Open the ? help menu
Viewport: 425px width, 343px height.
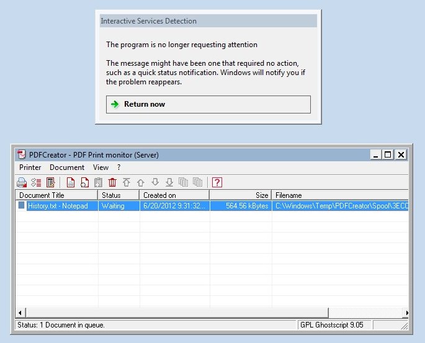tap(119, 167)
